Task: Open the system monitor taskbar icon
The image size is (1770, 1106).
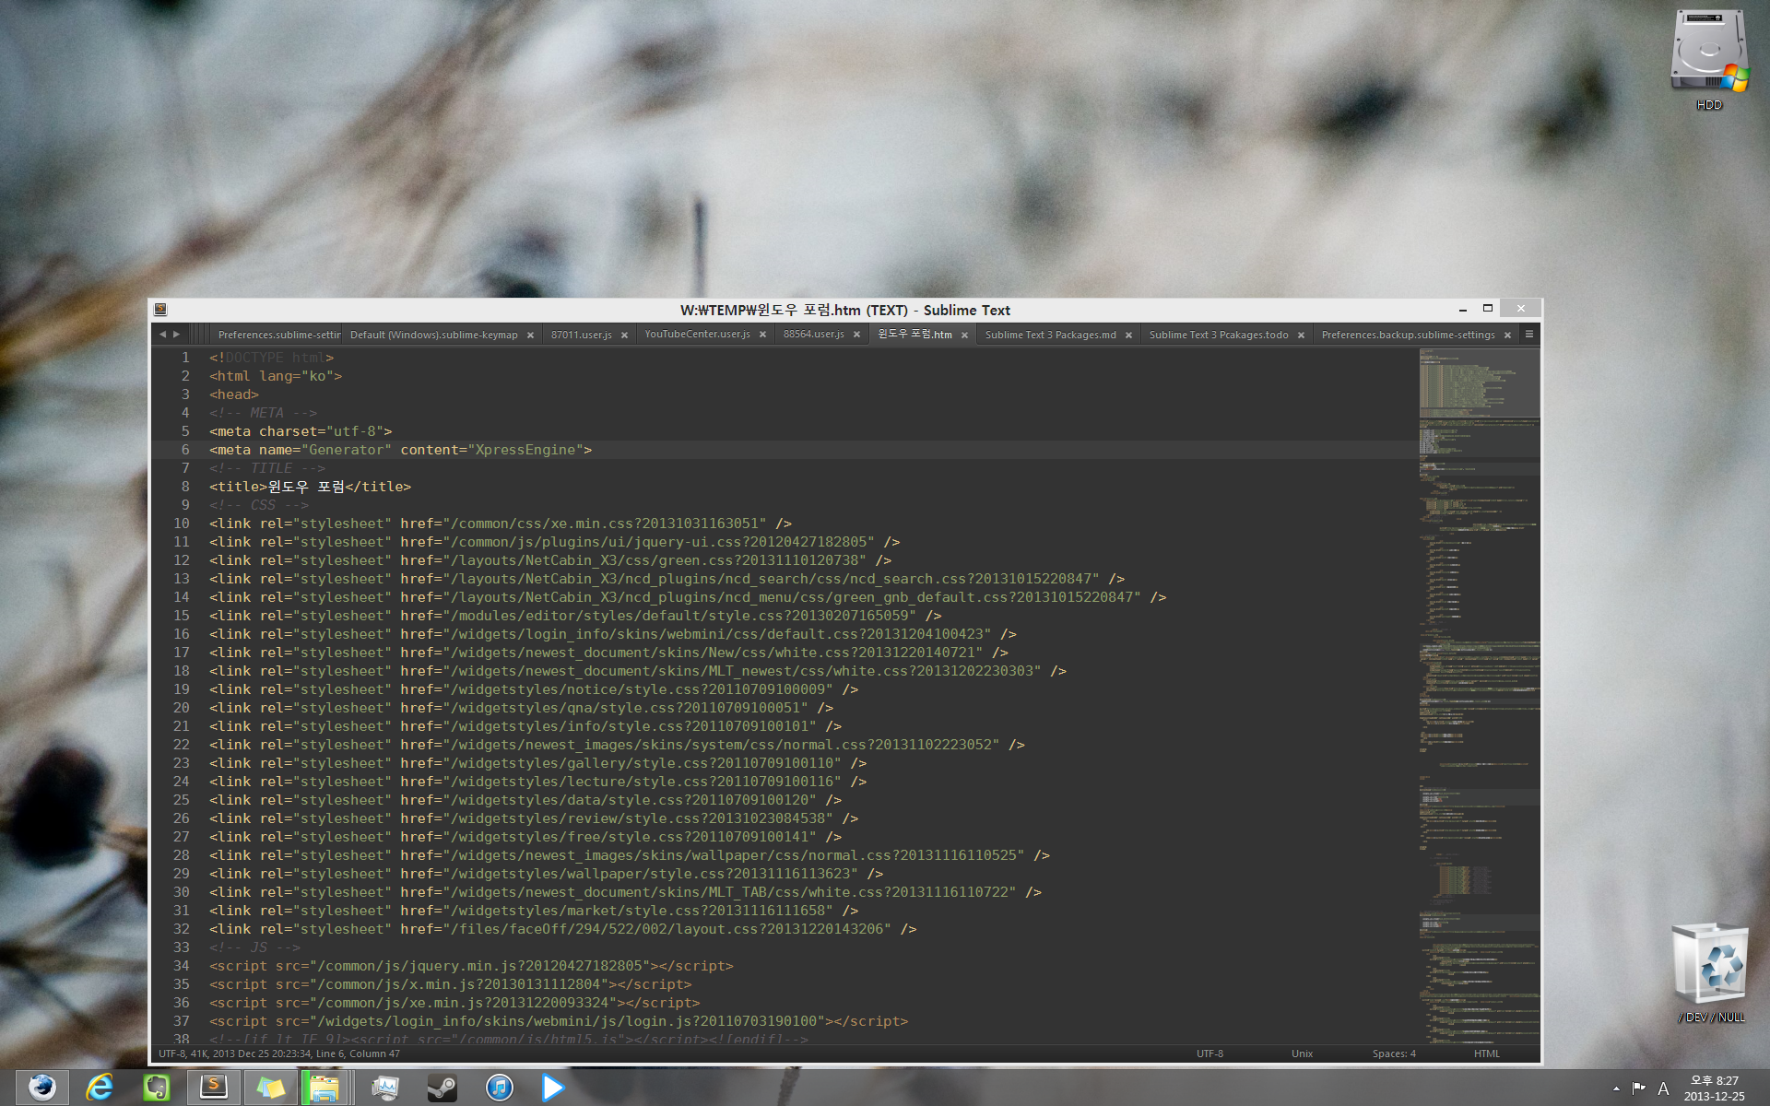Action: coord(385,1088)
